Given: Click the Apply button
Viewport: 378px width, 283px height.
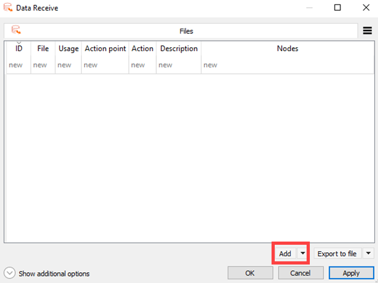Looking at the screenshot, I should [x=351, y=273].
